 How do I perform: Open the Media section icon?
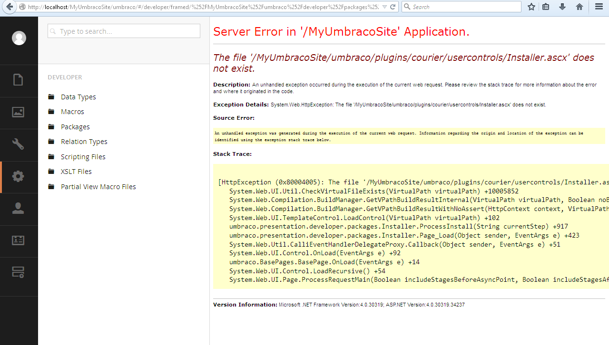click(x=18, y=112)
